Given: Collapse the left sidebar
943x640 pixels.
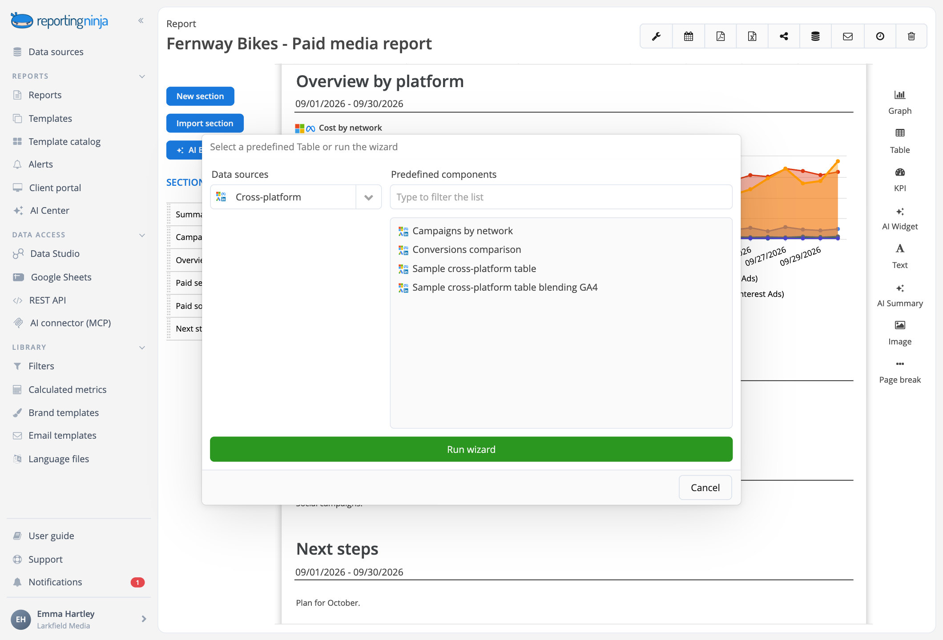Looking at the screenshot, I should point(141,20).
